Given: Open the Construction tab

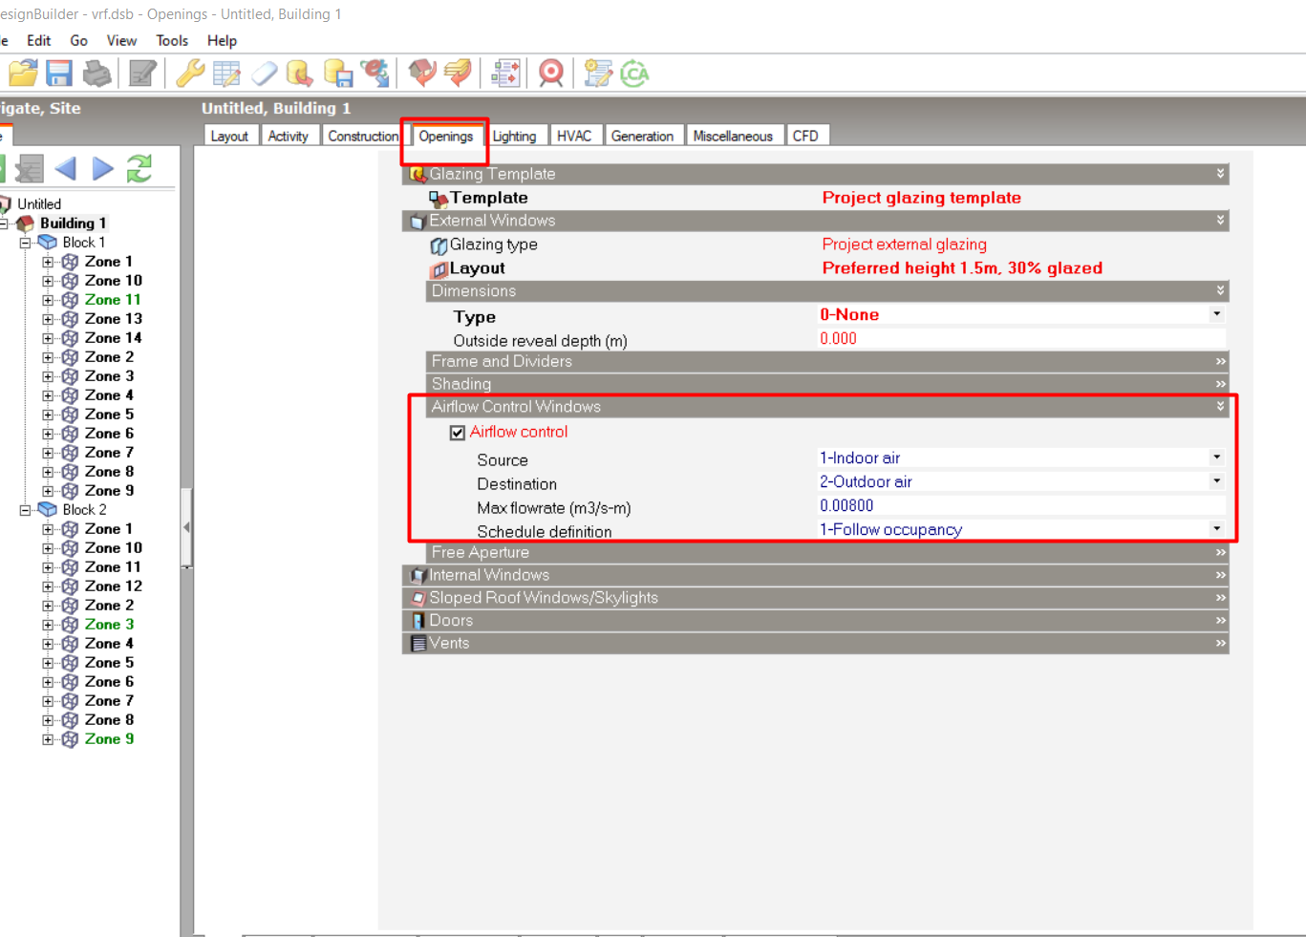Looking at the screenshot, I should tap(363, 136).
